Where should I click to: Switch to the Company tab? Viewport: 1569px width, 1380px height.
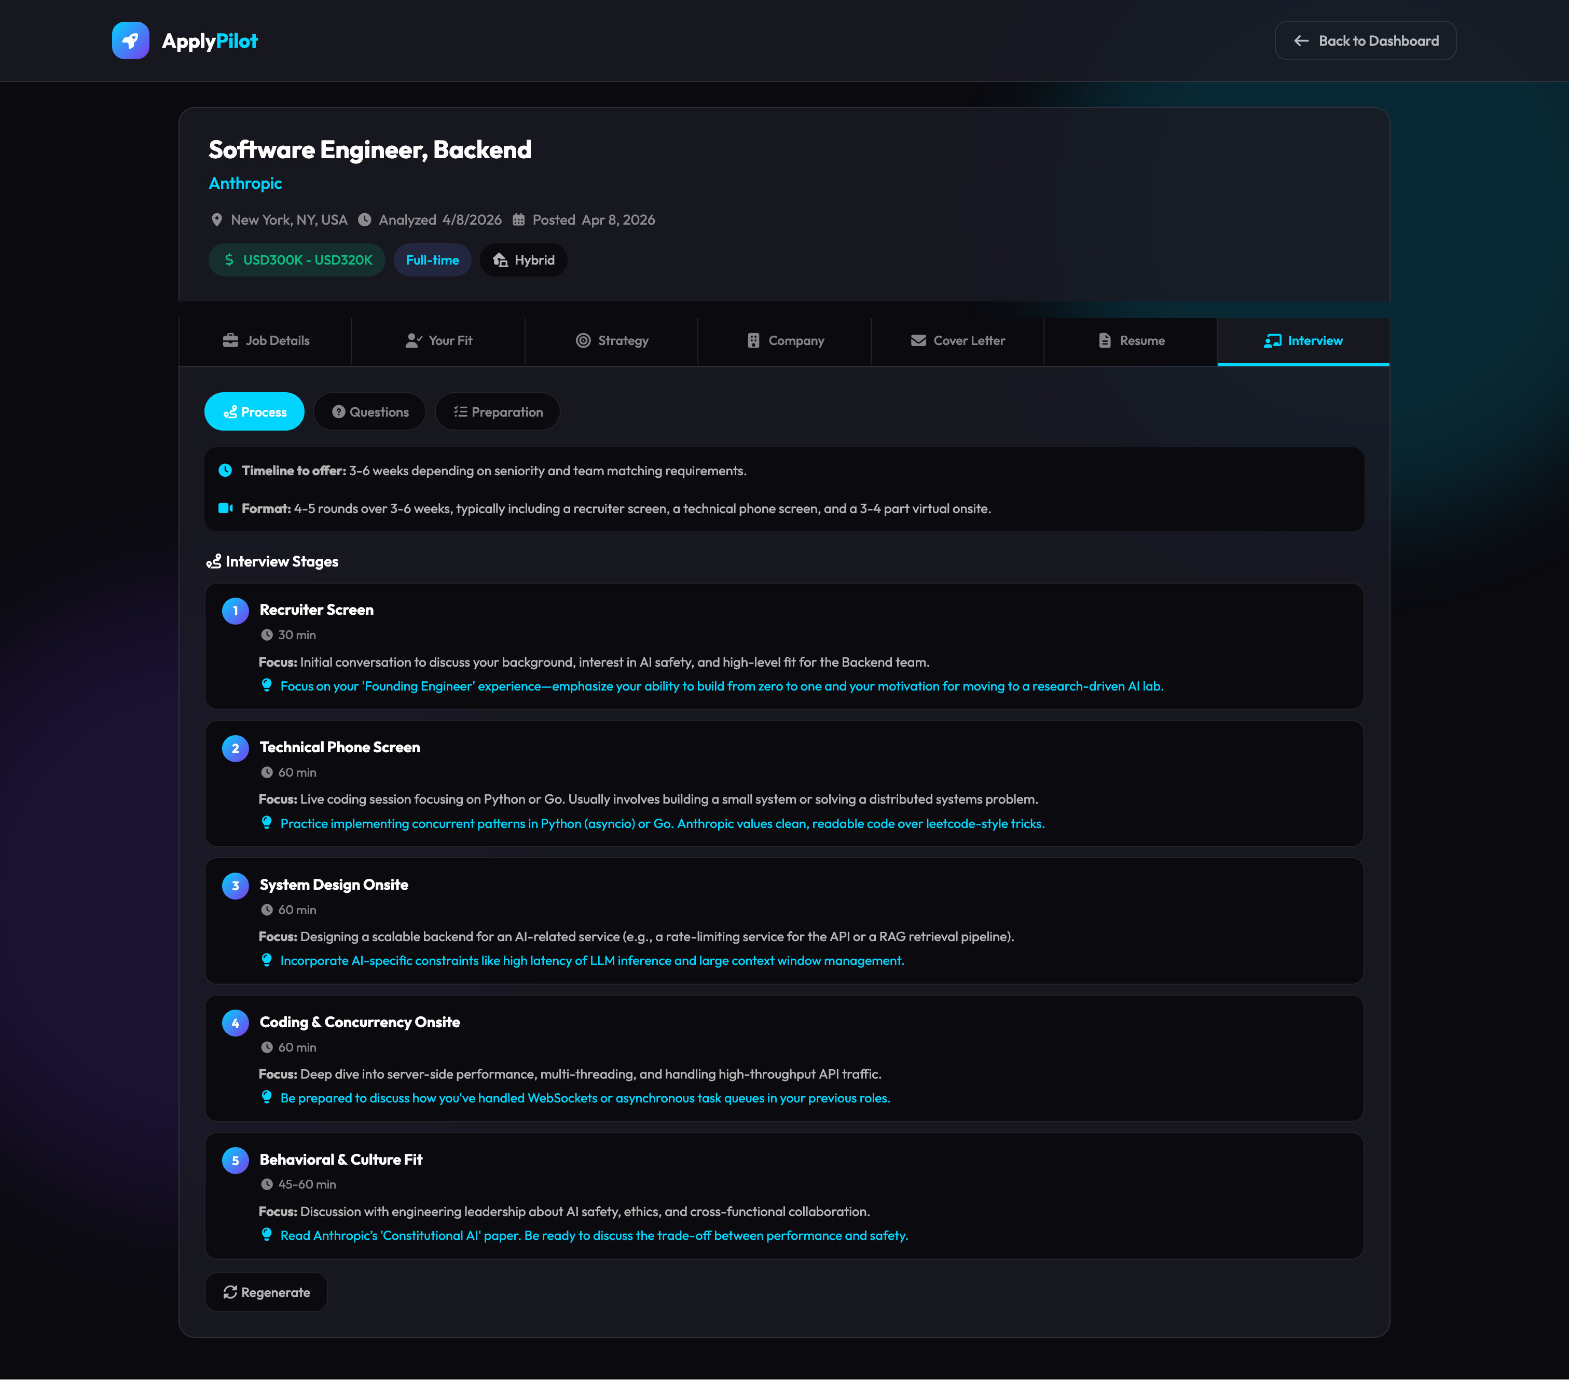click(785, 341)
